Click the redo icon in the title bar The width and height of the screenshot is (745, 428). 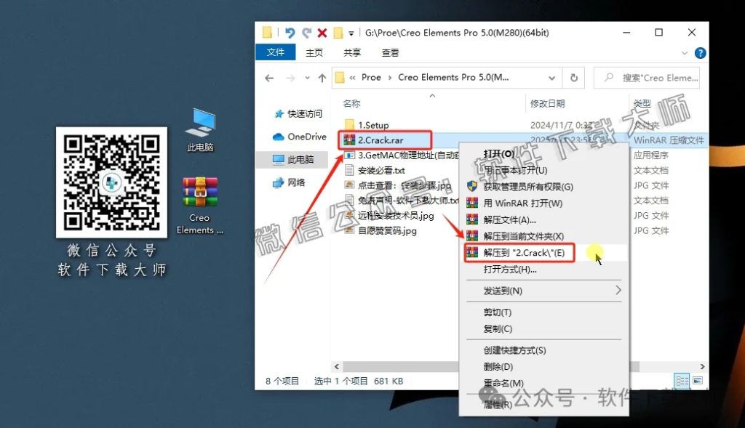pyautogui.click(x=307, y=33)
